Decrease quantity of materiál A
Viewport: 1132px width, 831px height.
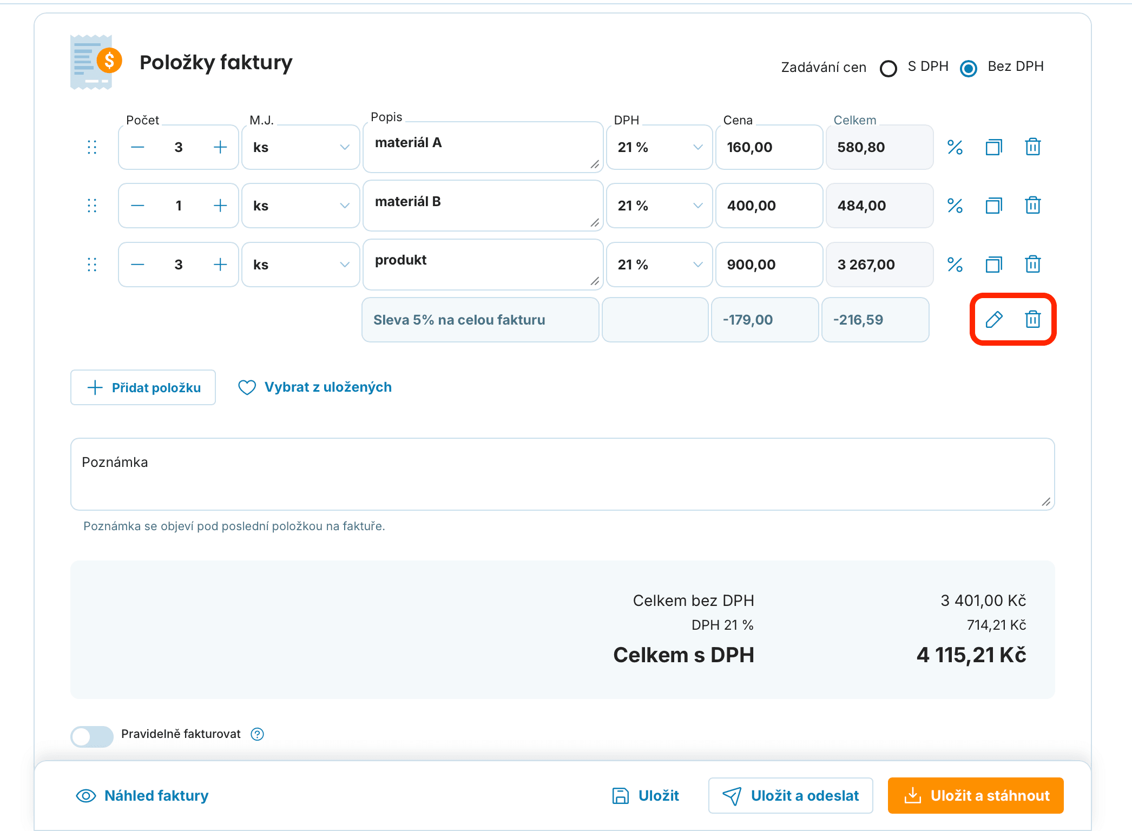tap(137, 147)
